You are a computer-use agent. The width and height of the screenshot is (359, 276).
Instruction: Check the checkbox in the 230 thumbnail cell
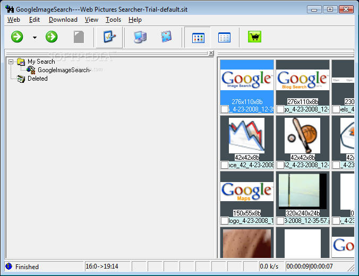pyautogui.click(x=336, y=109)
